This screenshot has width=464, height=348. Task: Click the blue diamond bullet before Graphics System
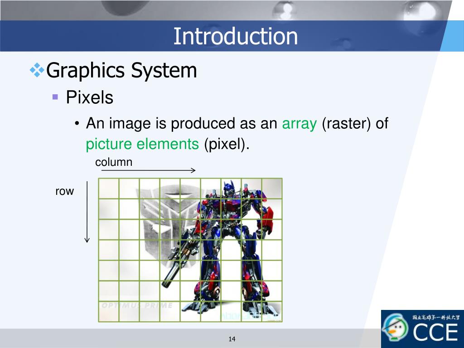[37, 70]
